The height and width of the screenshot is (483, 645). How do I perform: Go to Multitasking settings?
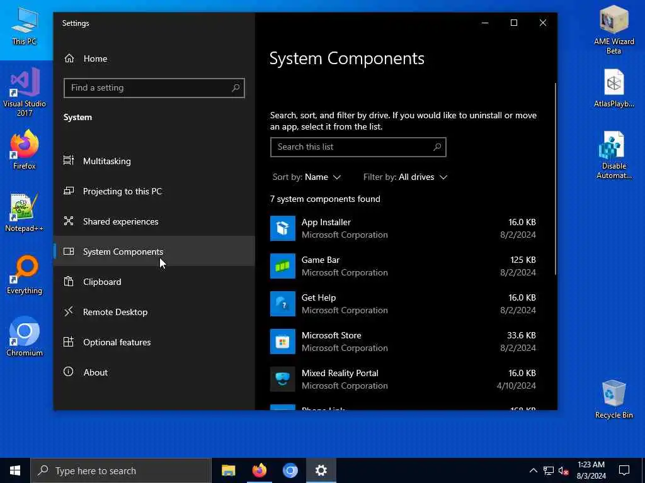tap(154, 160)
